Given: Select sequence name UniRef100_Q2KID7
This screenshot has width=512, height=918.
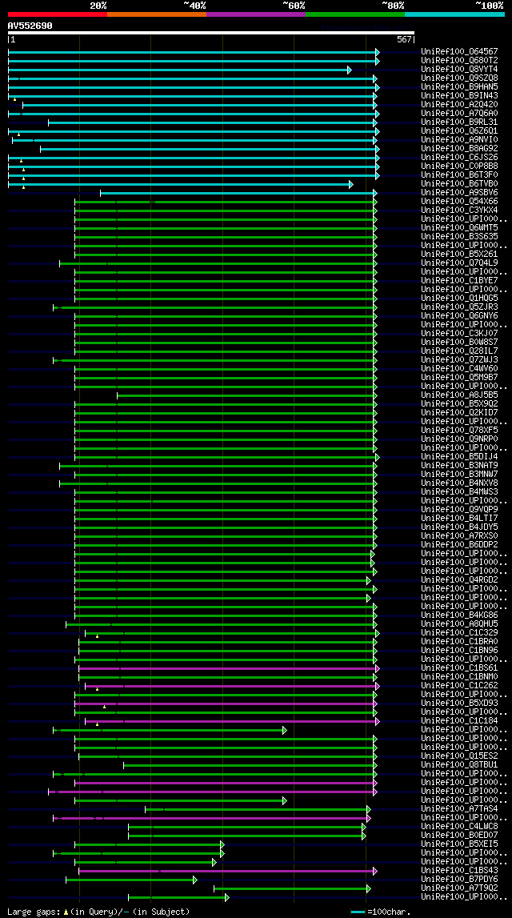Looking at the screenshot, I should (459, 413).
